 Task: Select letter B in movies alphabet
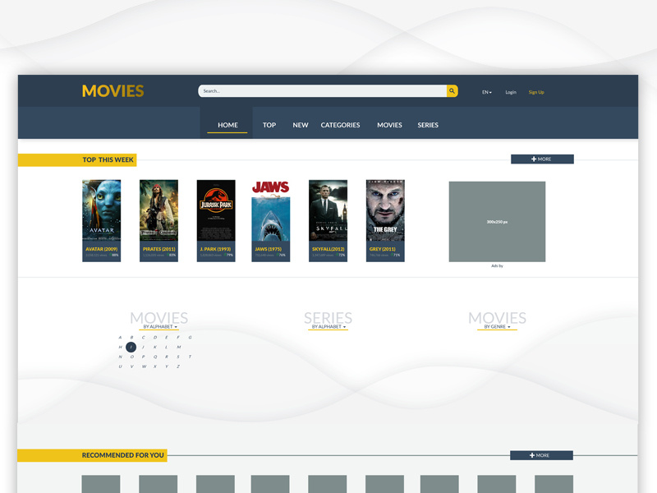131,338
